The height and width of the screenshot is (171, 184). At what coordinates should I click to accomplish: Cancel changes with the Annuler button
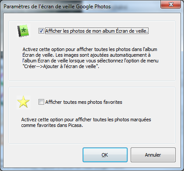(x=153, y=155)
